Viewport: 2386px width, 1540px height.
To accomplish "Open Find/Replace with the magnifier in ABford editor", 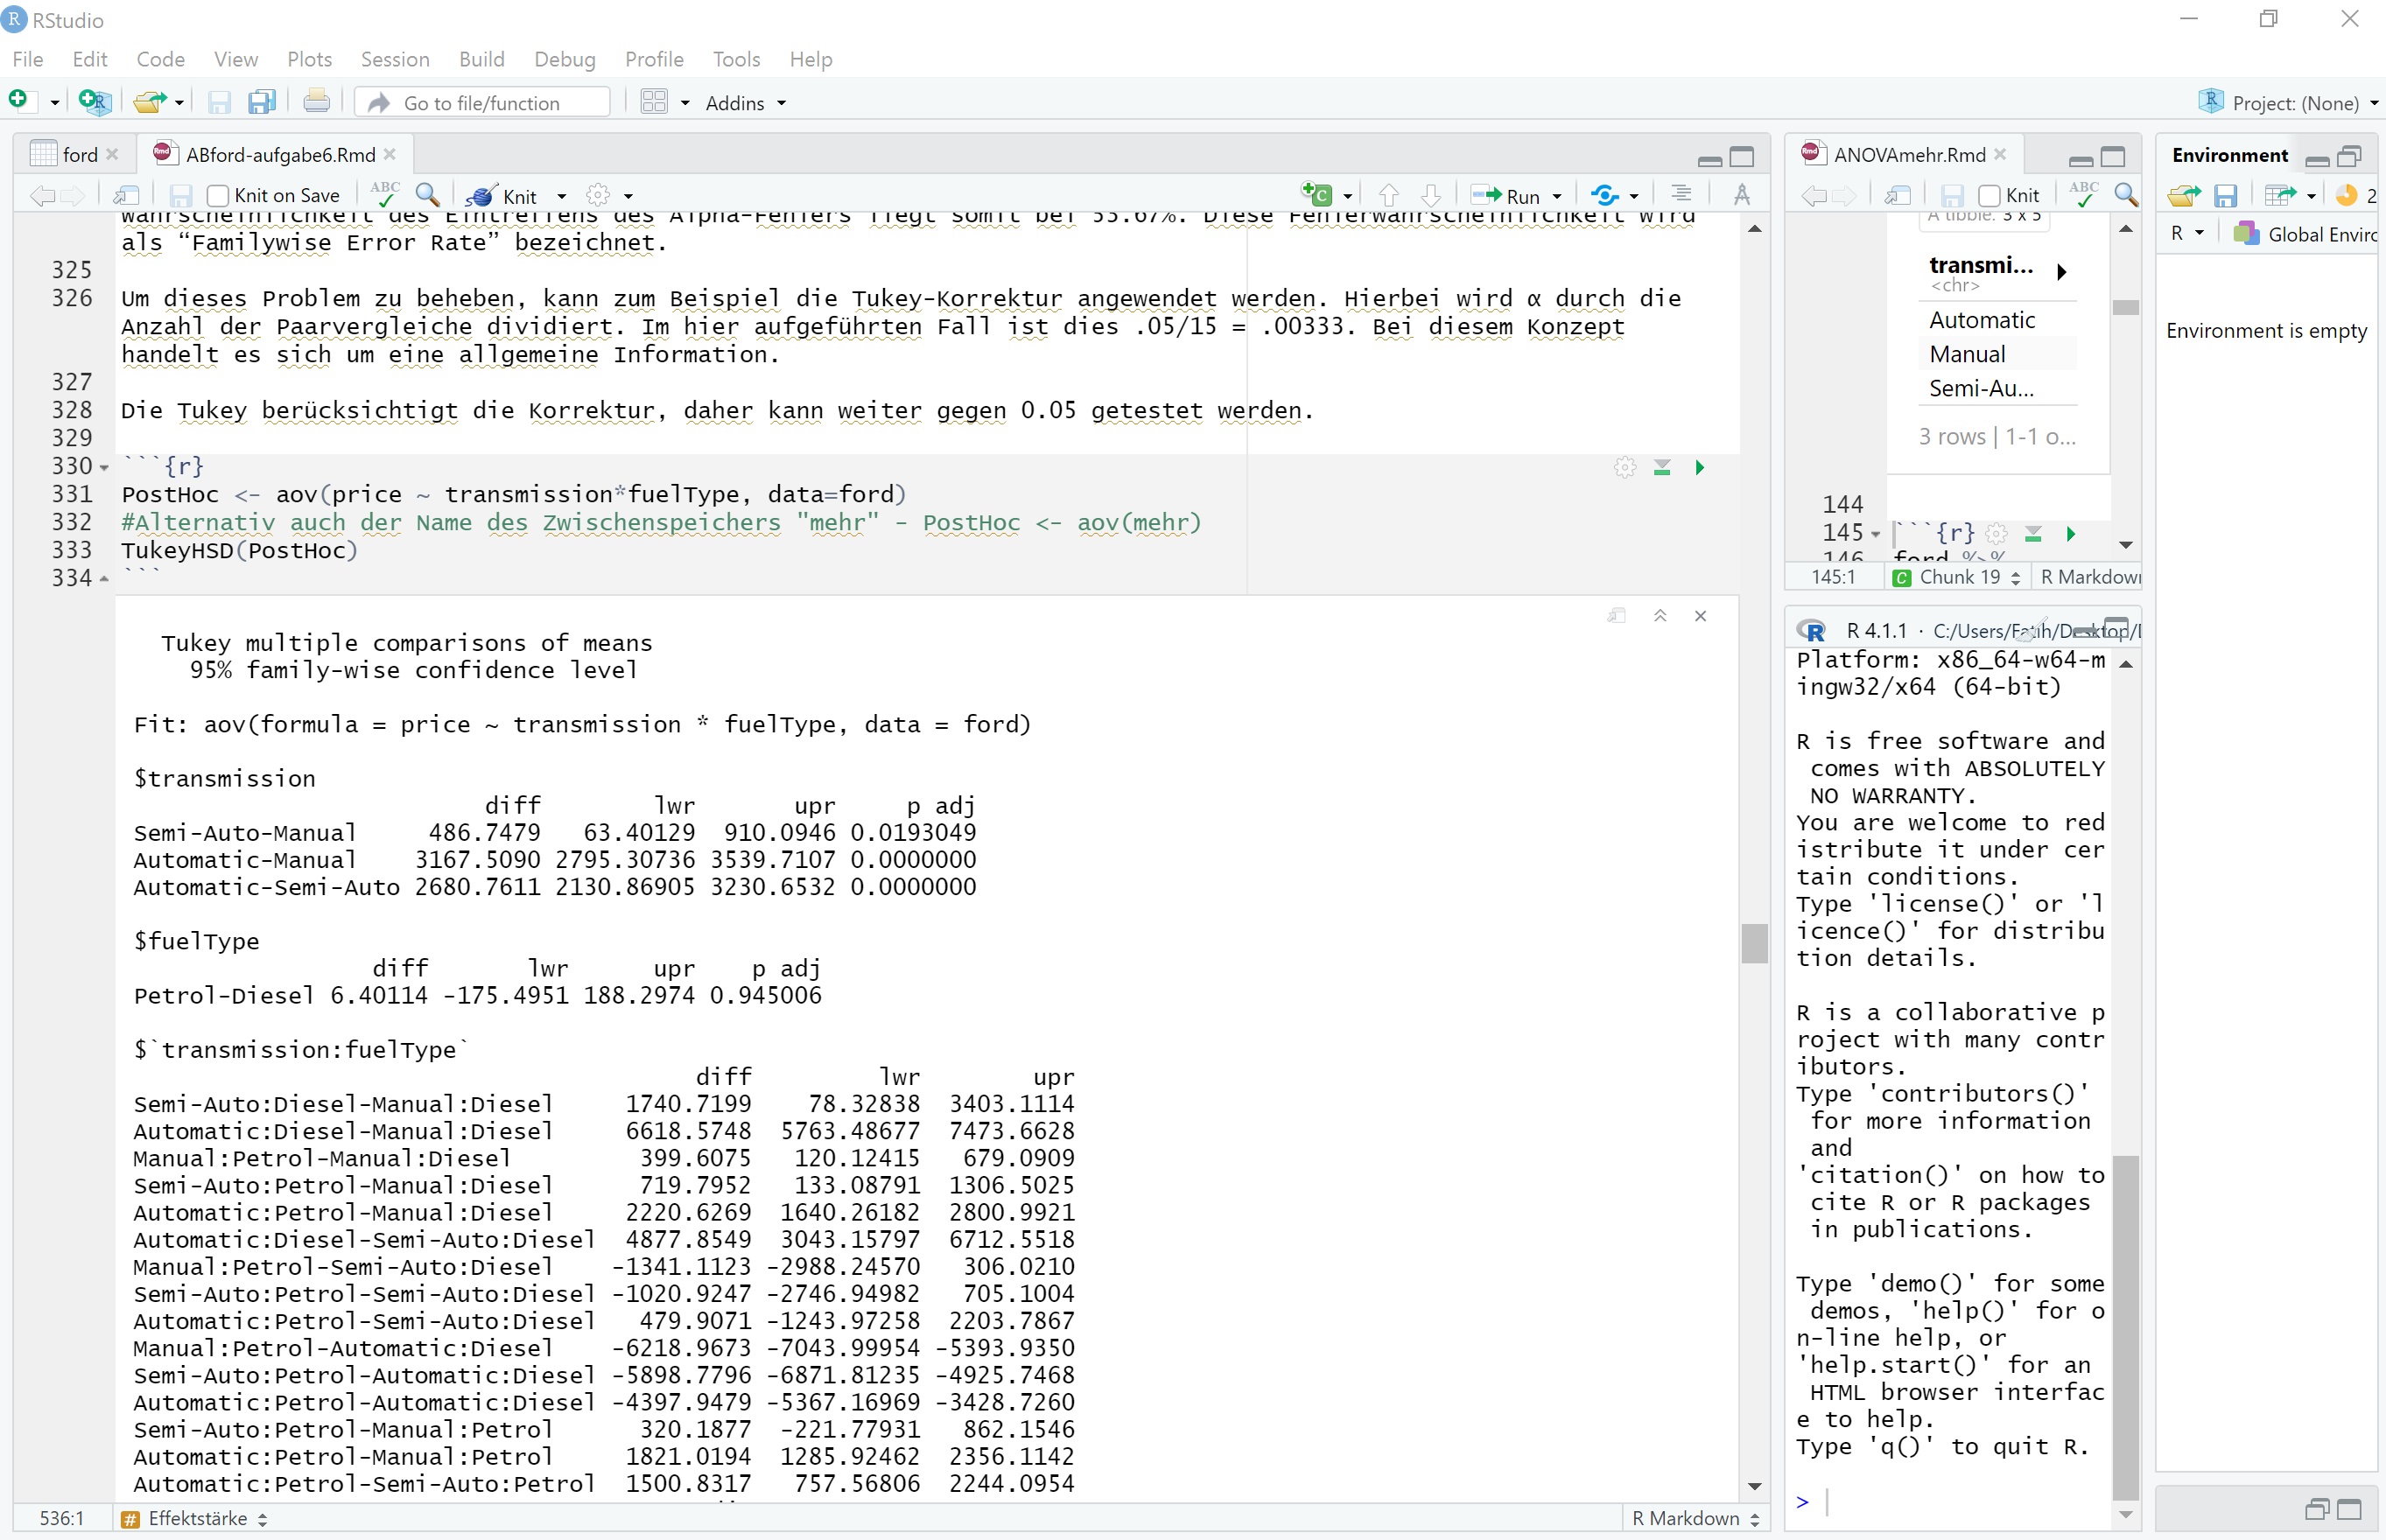I will coord(428,195).
